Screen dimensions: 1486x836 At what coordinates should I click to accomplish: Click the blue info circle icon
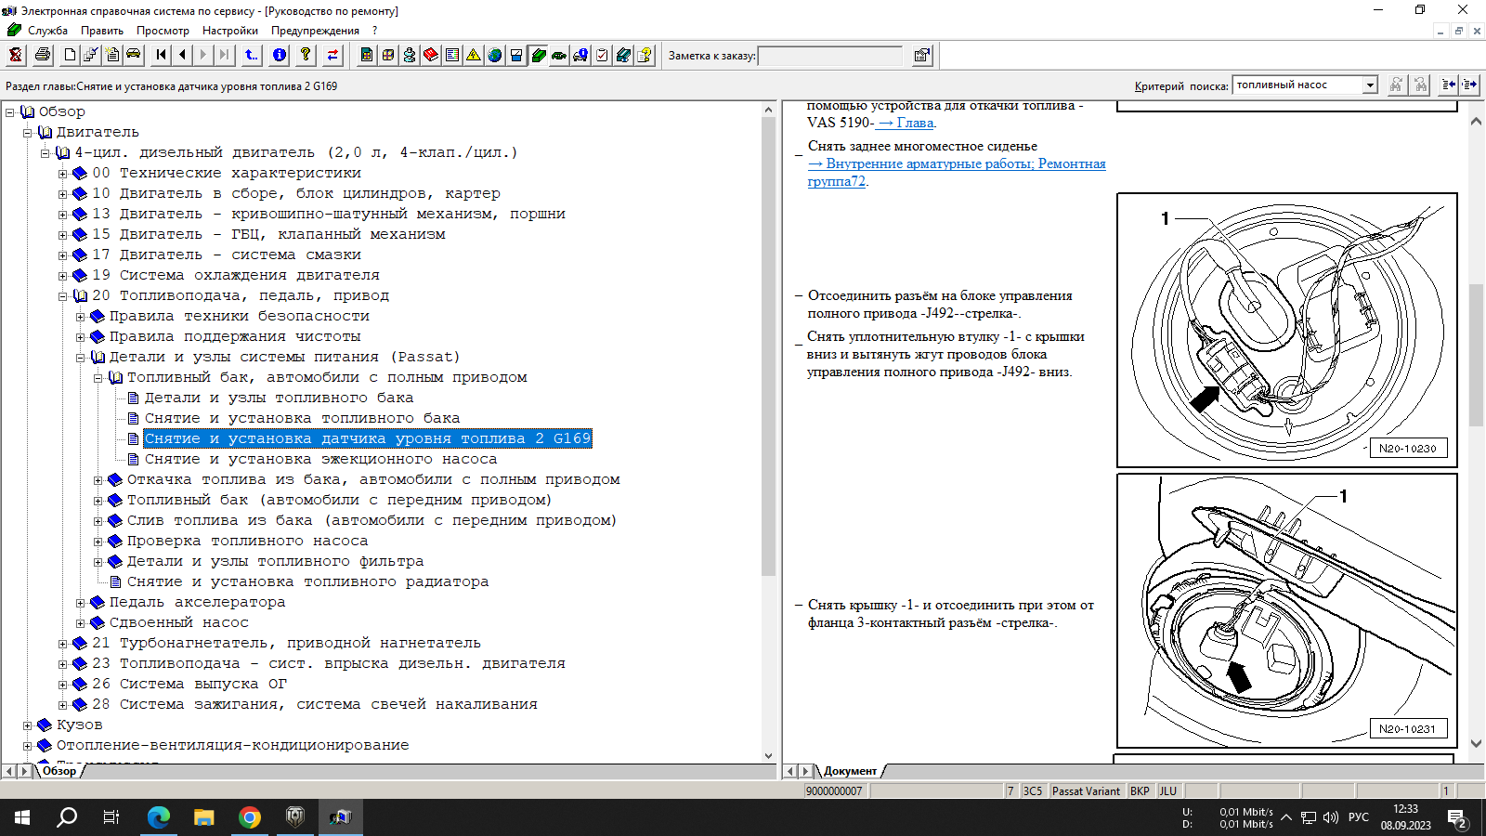[280, 55]
